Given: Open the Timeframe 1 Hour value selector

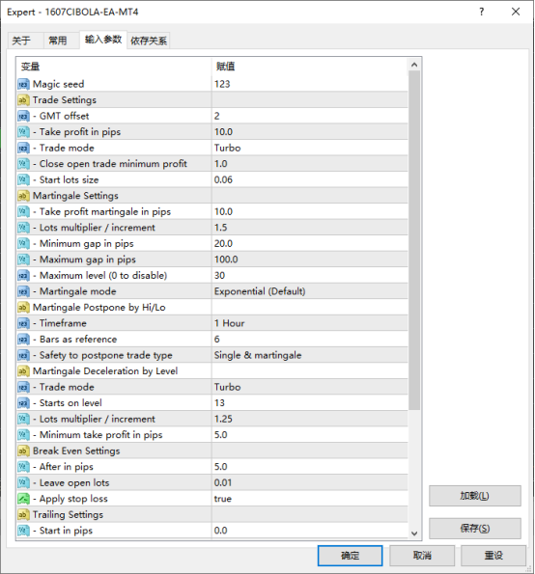Looking at the screenshot, I should (x=310, y=323).
